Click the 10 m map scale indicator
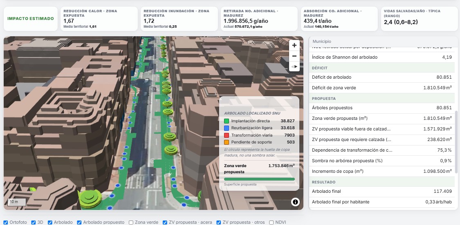The height and width of the screenshot is (225, 460). [17, 202]
